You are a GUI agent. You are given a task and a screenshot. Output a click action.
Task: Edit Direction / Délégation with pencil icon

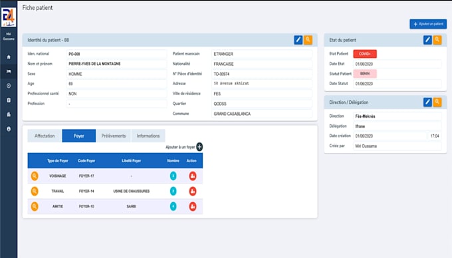tap(427, 102)
